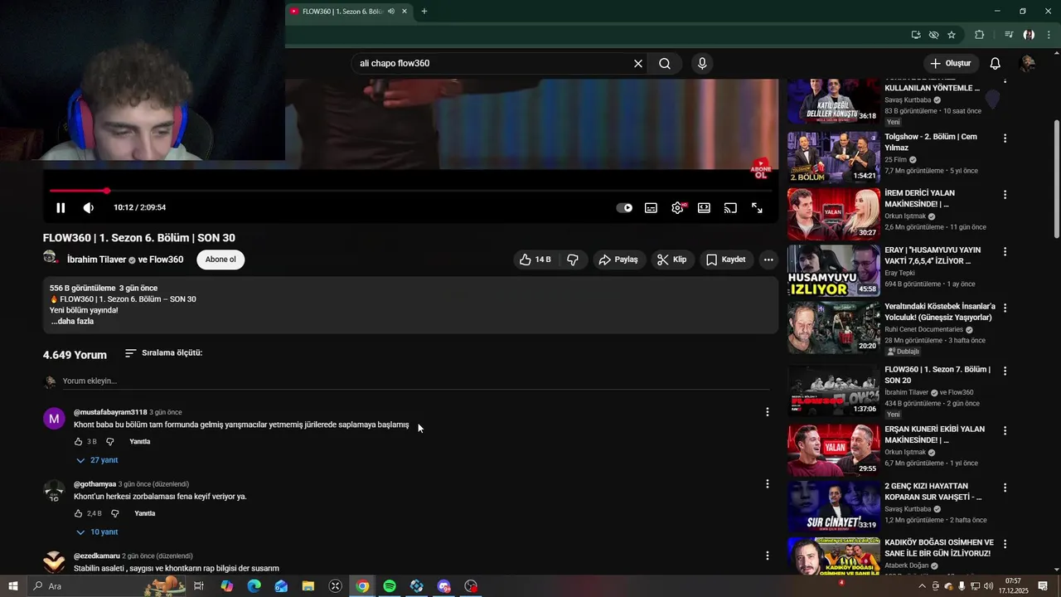
Task: Pause the video with the pause button
Action: coord(61,208)
